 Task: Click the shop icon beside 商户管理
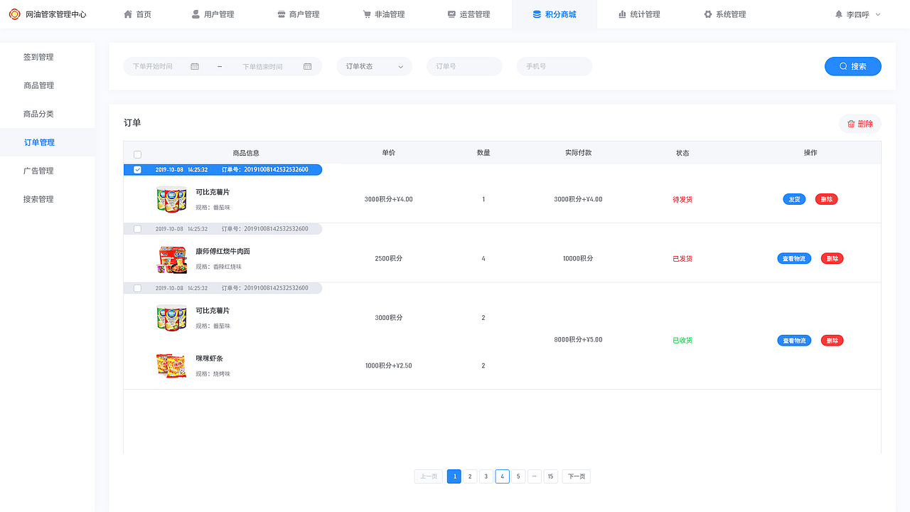(282, 14)
